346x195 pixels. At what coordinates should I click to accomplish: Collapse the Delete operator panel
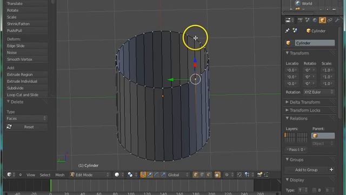coord(8,102)
